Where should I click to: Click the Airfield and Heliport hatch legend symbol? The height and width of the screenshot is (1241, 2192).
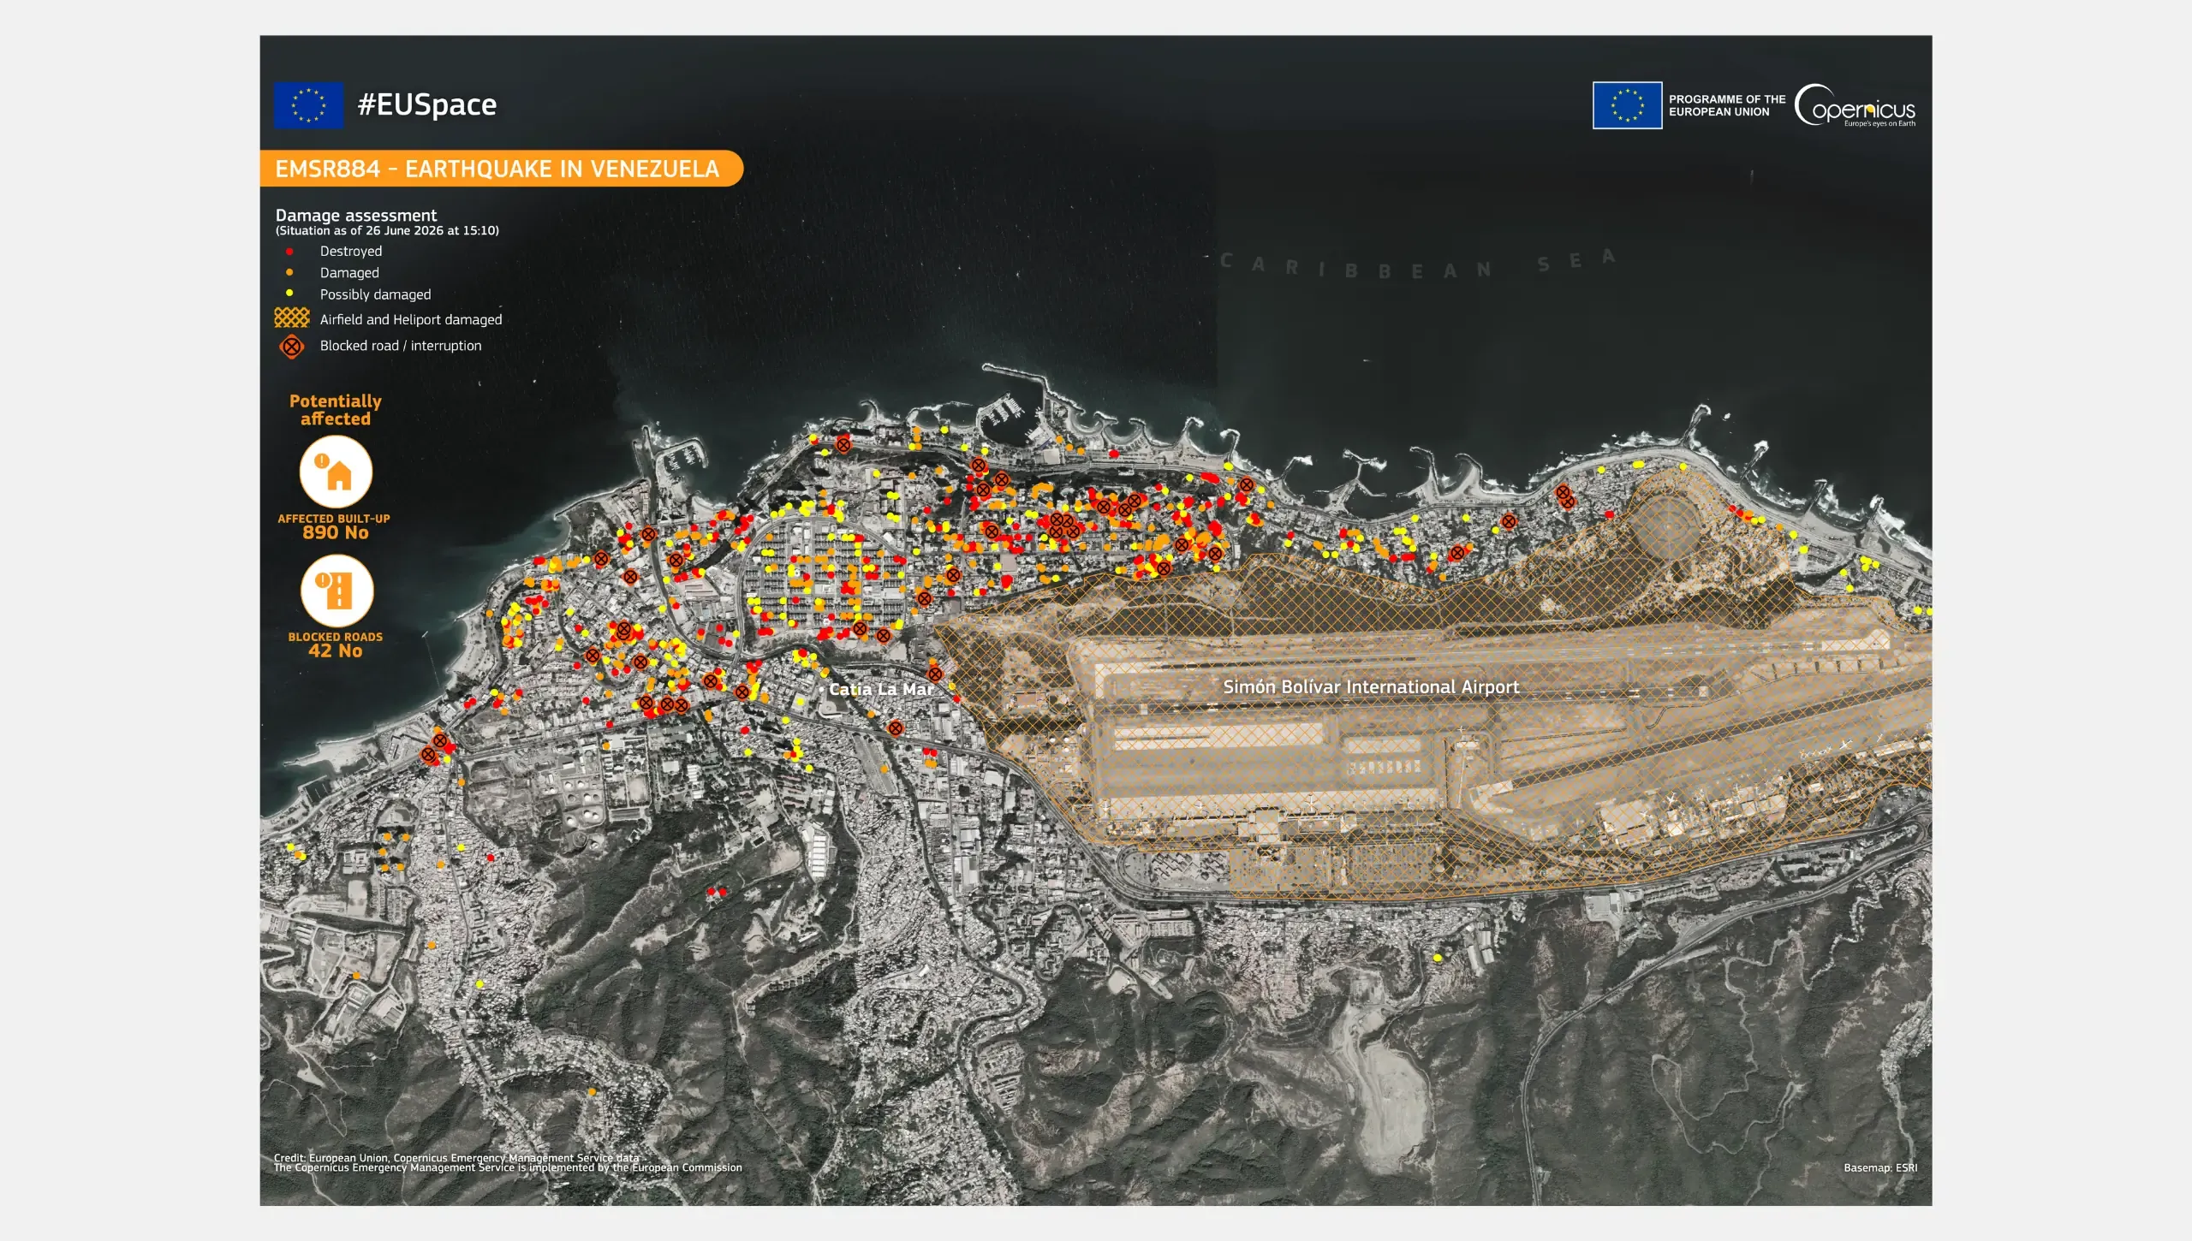pos(291,318)
